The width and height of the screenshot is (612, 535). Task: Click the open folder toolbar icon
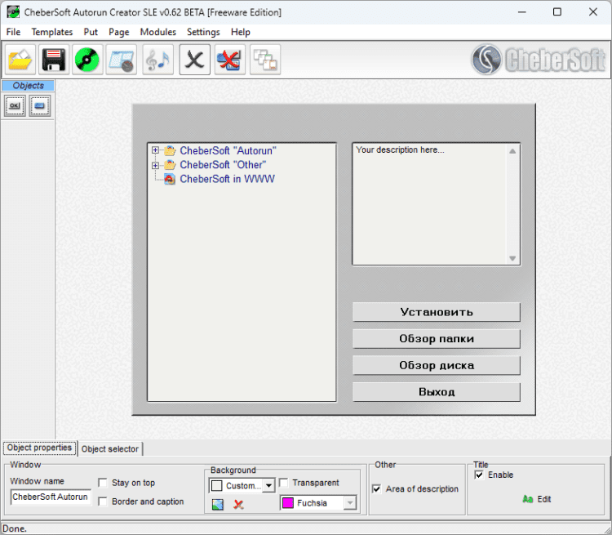click(x=20, y=60)
